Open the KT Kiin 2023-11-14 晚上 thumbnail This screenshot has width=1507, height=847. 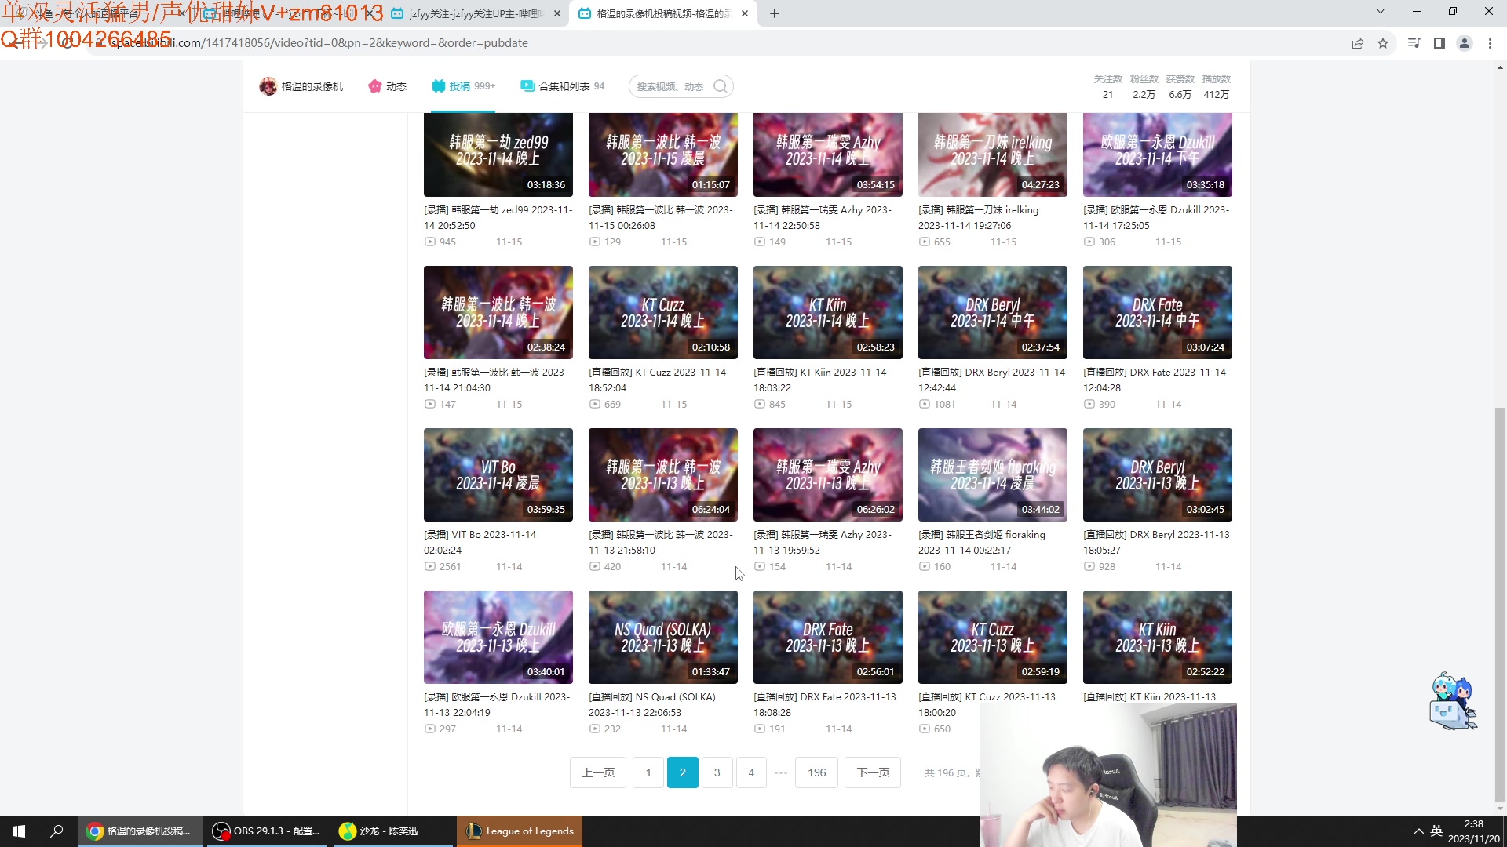click(x=828, y=312)
